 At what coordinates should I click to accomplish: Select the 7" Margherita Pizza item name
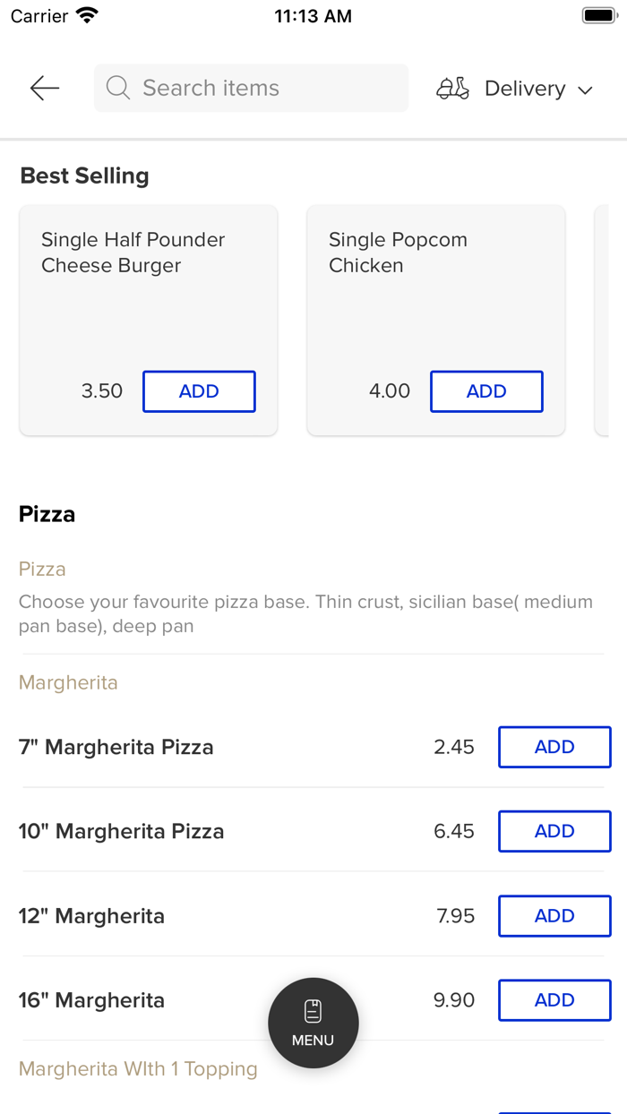click(116, 747)
